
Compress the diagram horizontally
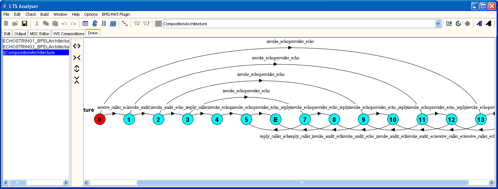pyautogui.click(x=77, y=58)
